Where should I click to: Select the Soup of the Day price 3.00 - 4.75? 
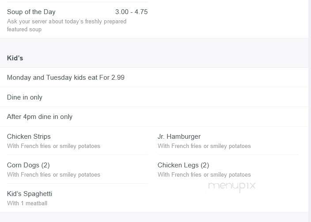[x=131, y=11]
